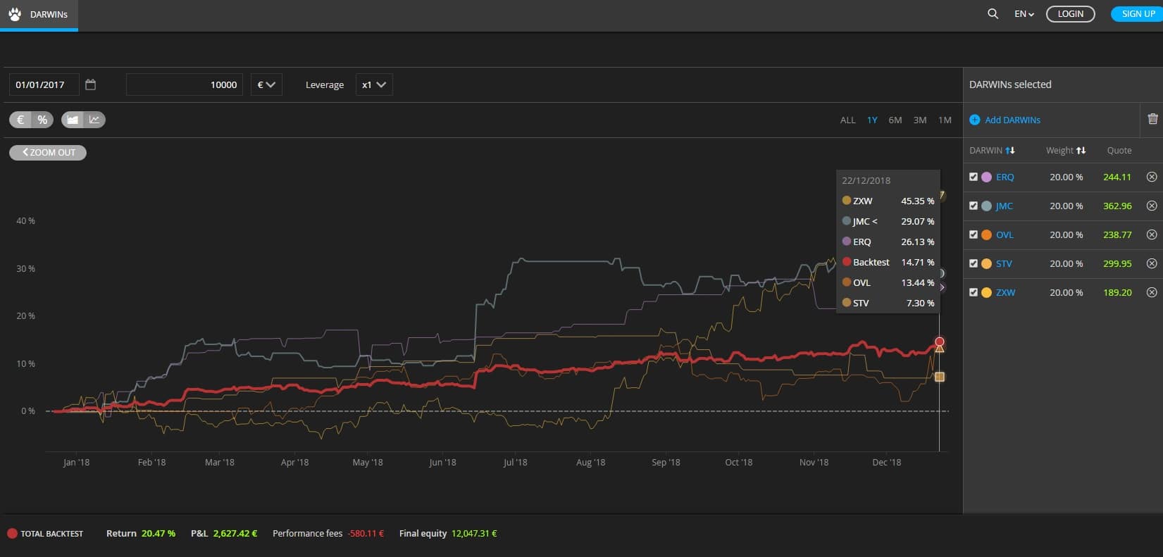Open the Leverage x1 dropdown
Viewport: 1163px width, 557px height.
point(374,85)
